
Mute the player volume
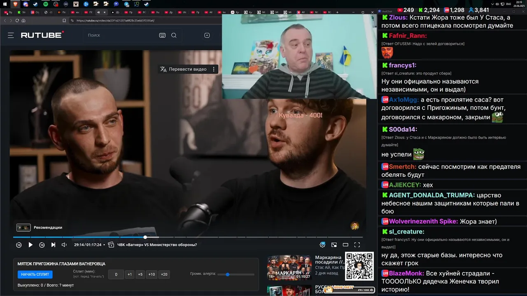(x=64, y=245)
